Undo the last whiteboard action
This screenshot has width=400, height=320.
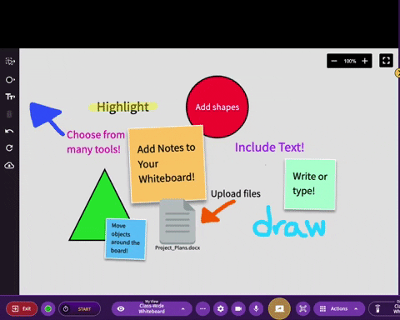point(9,131)
